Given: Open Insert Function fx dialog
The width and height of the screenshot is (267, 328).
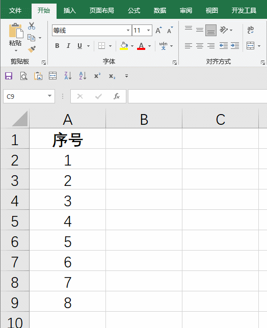Looking at the screenshot, I should pyautogui.click(x=117, y=96).
